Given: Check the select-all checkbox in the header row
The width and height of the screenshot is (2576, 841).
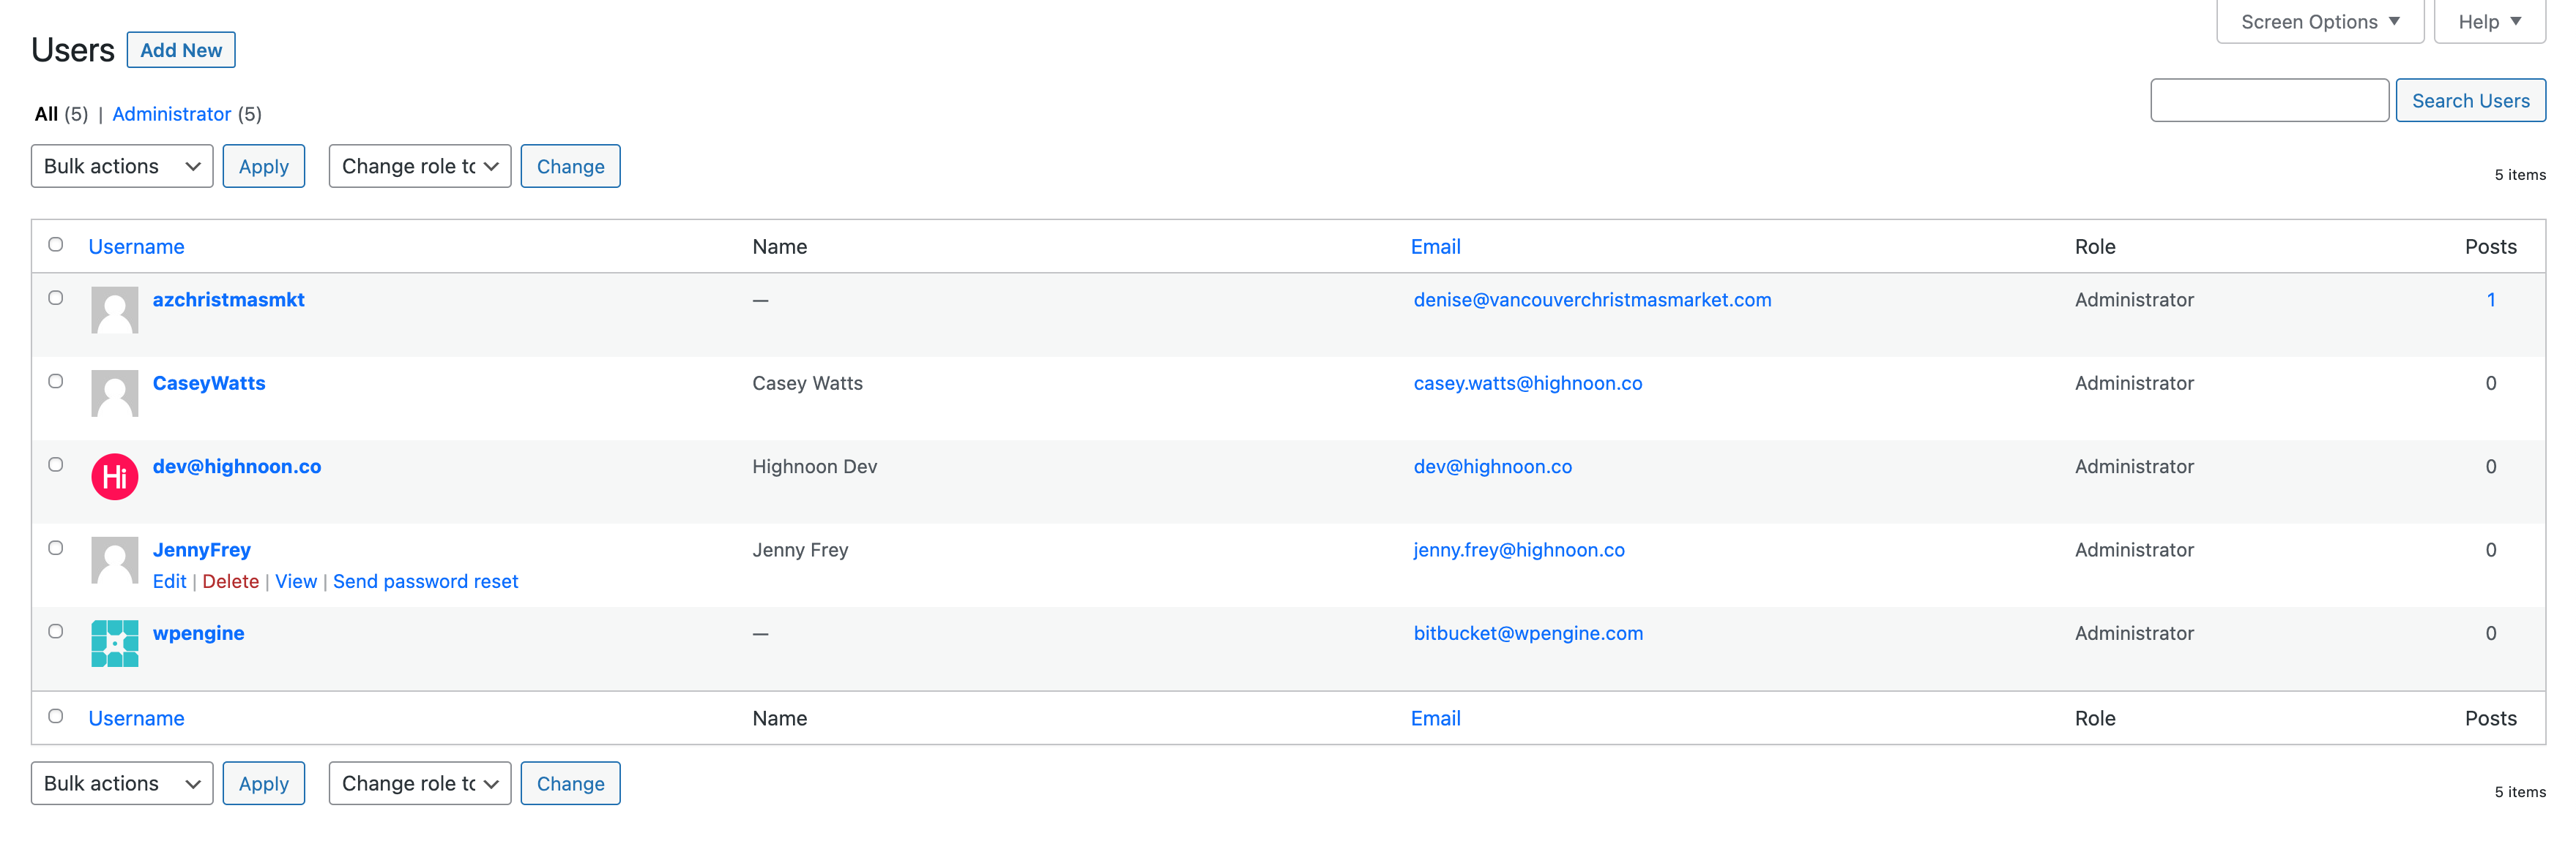Looking at the screenshot, I should click(55, 244).
